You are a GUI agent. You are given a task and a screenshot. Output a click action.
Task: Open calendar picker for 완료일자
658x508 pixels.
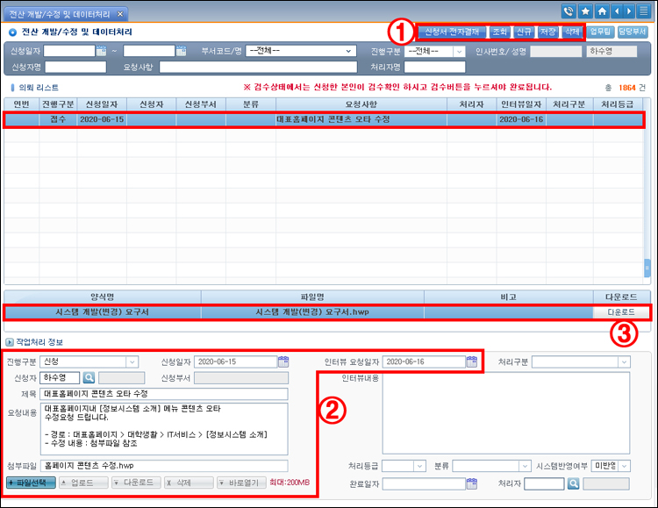tap(472, 483)
